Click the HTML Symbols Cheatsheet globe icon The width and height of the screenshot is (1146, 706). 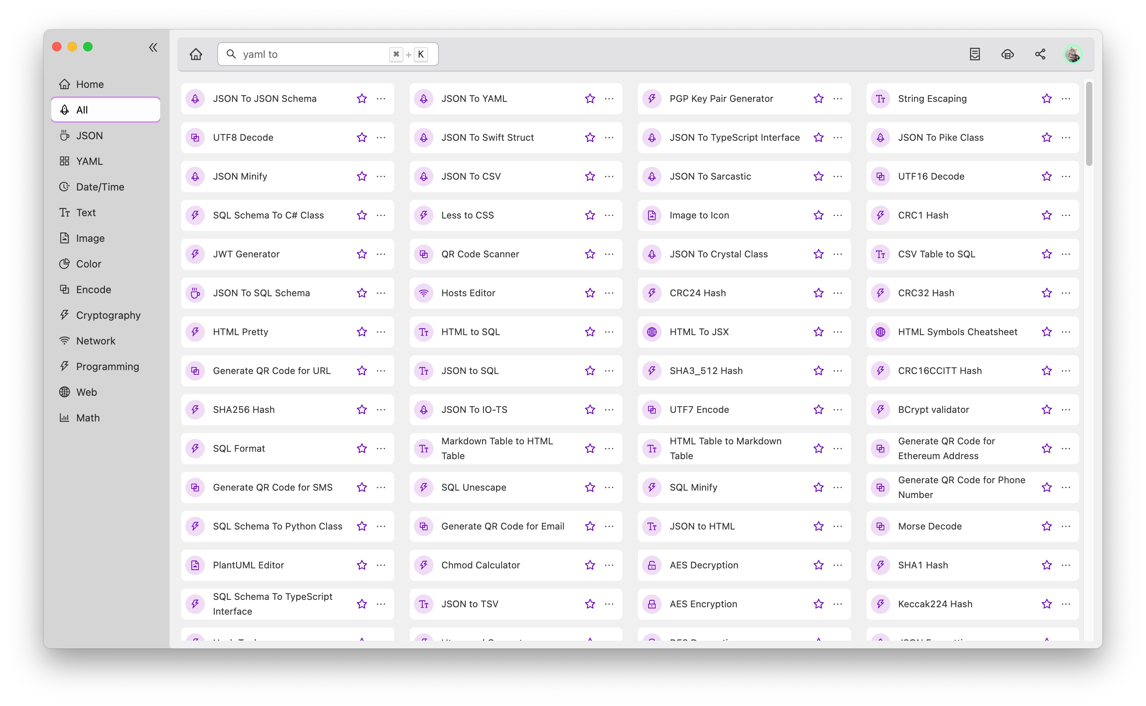pos(880,332)
